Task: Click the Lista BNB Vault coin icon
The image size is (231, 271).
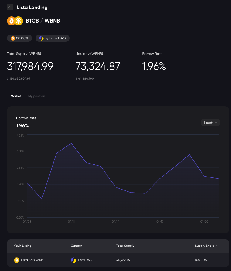Action: (x=17, y=260)
